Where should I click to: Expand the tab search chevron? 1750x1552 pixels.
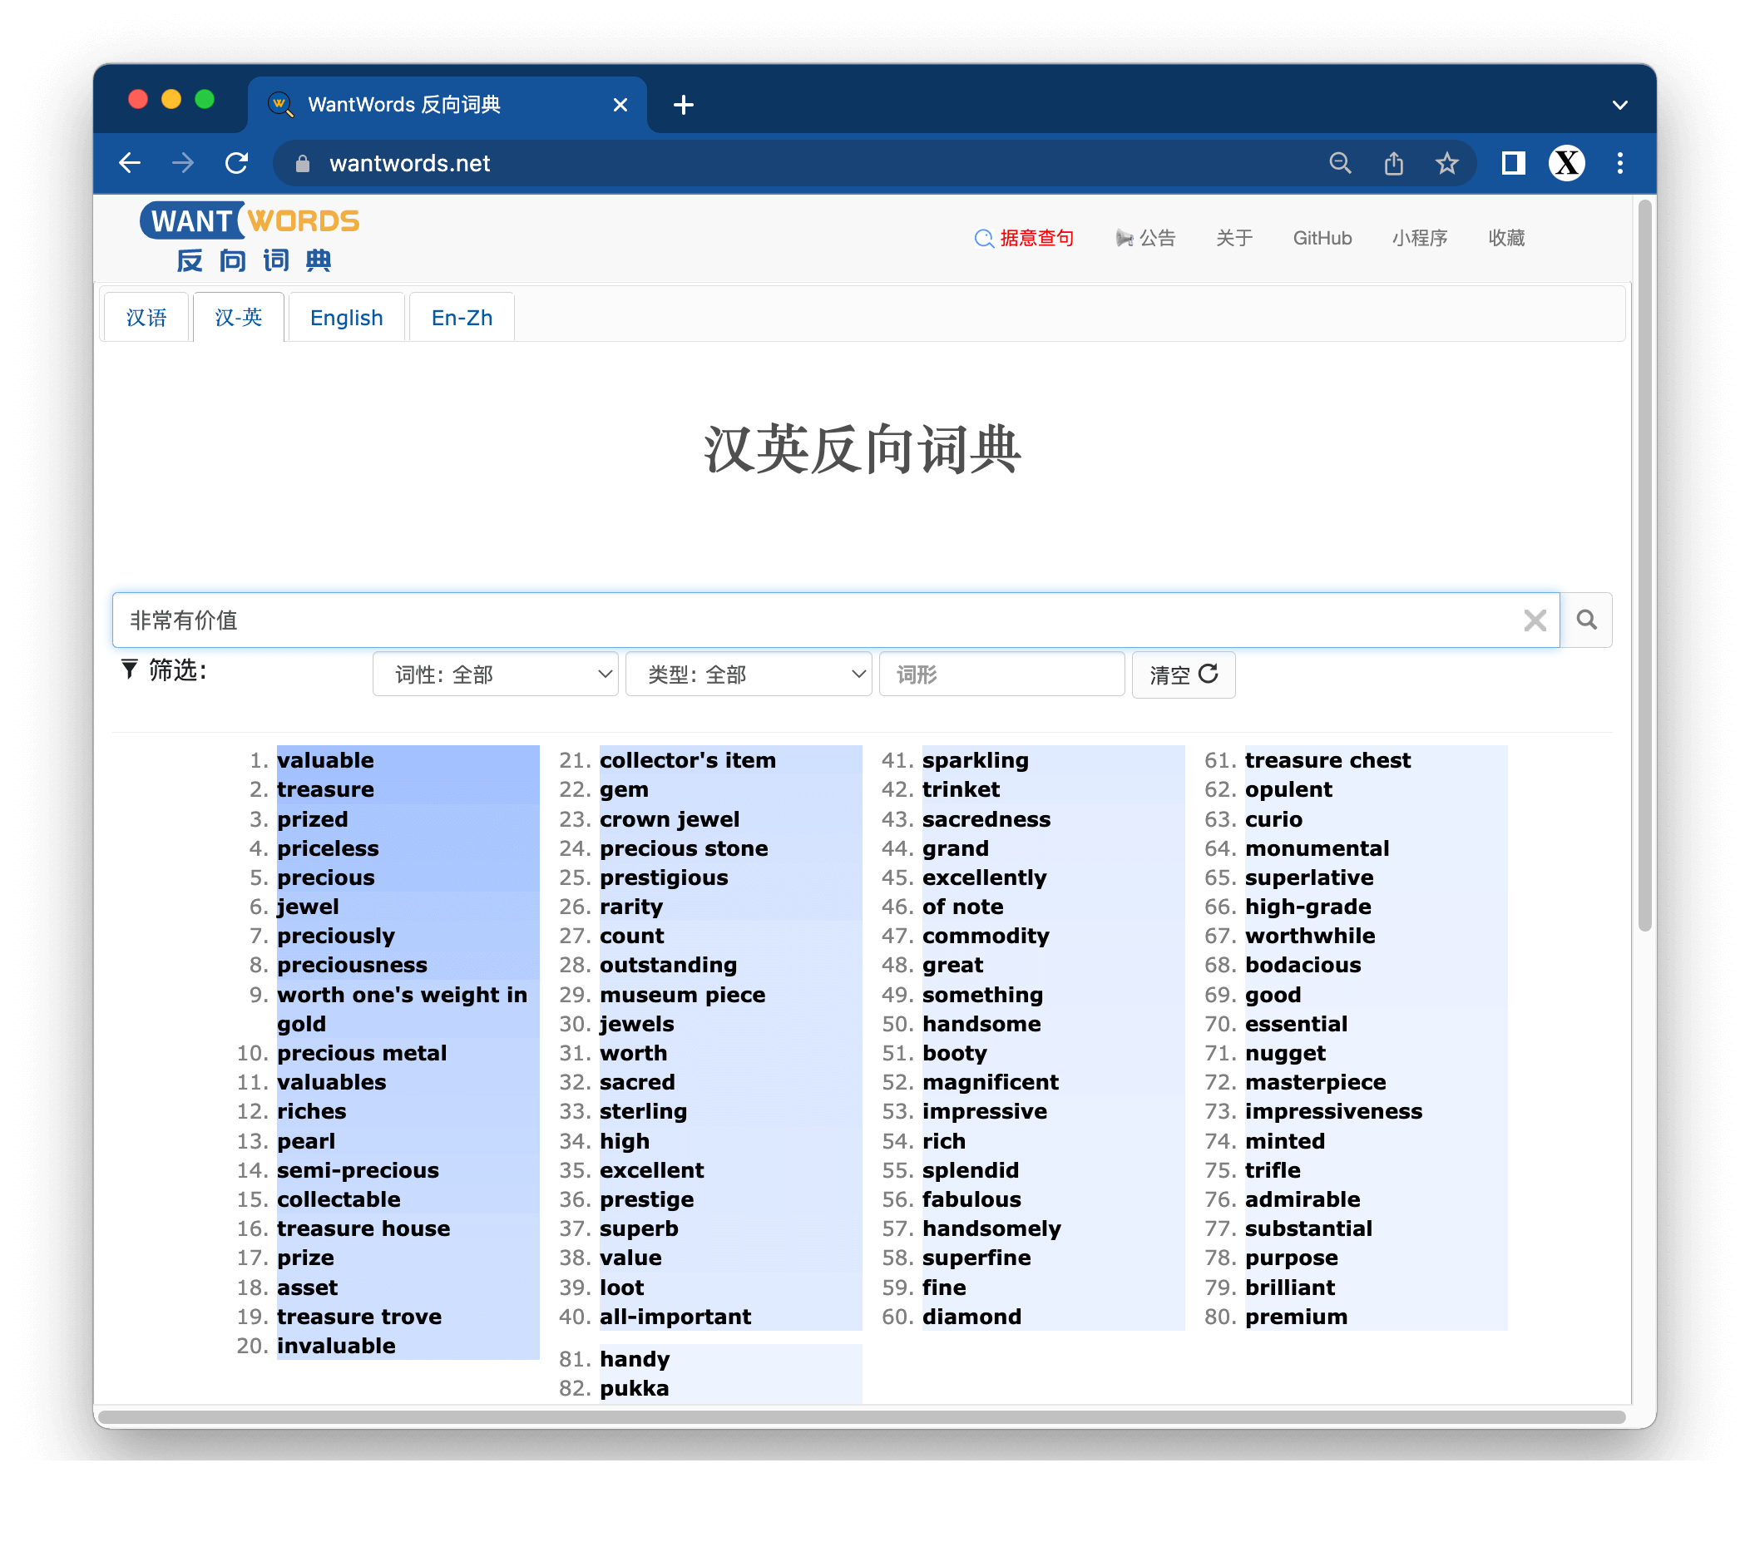coord(1619,106)
